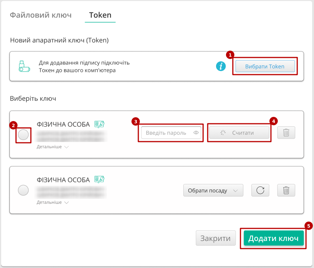This screenshot has height=268, width=314.
Task: Click the green Додати ключ button
Action: pos(273,239)
